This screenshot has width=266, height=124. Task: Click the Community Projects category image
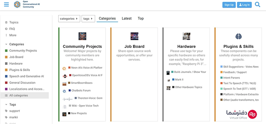point(82,36)
